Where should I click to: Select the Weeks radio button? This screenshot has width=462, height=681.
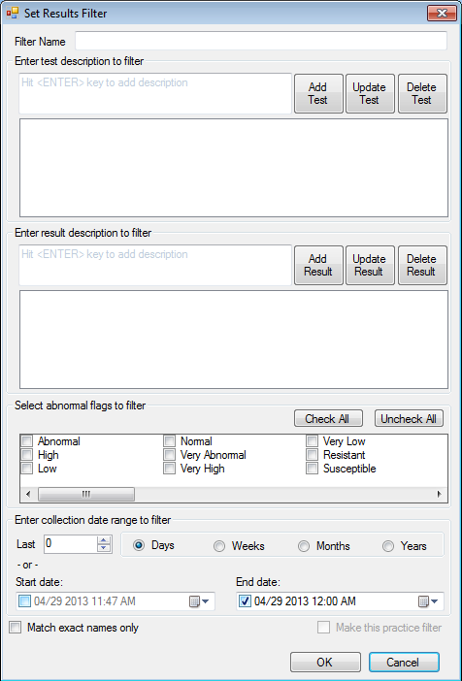(219, 546)
